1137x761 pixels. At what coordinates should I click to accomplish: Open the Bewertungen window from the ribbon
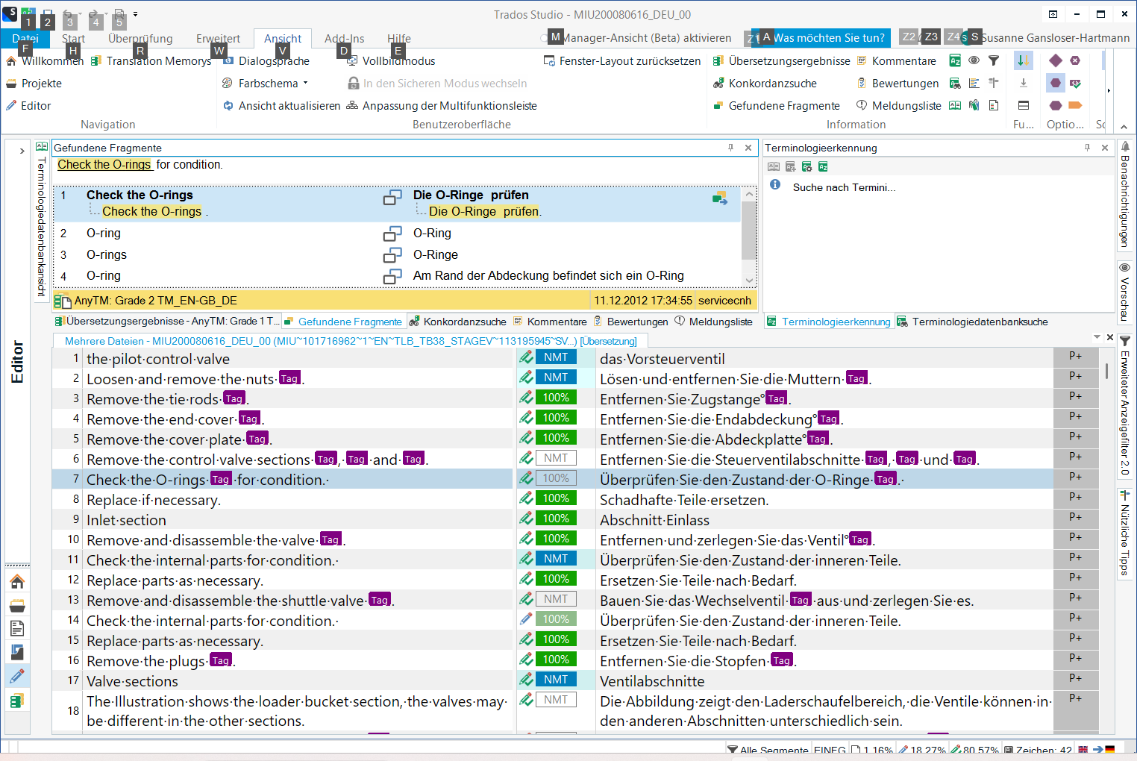898,84
